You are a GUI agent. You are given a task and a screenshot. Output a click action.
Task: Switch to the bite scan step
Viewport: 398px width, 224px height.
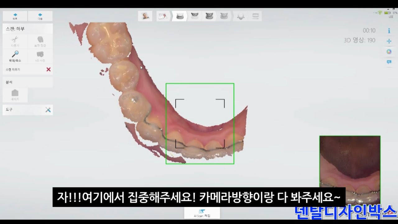tap(209, 16)
